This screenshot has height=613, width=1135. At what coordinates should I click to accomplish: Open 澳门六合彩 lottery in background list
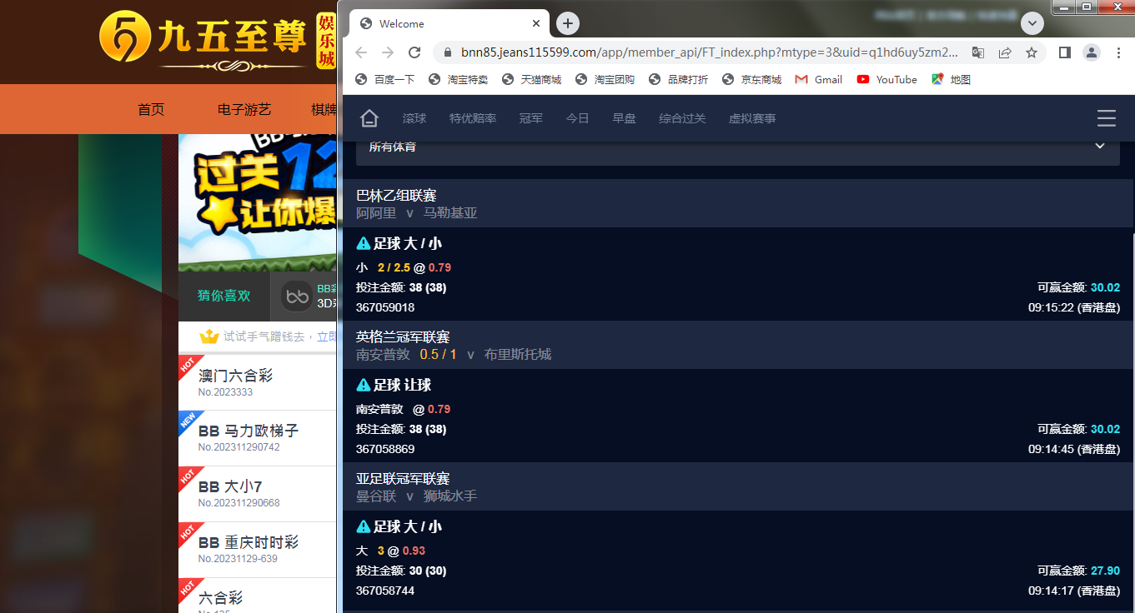pos(236,376)
